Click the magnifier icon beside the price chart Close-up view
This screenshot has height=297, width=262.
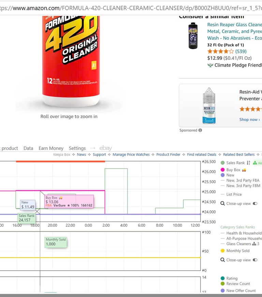coord(223,203)
